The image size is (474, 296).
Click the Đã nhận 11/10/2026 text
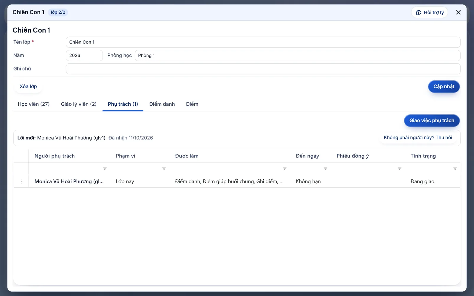pyautogui.click(x=131, y=138)
